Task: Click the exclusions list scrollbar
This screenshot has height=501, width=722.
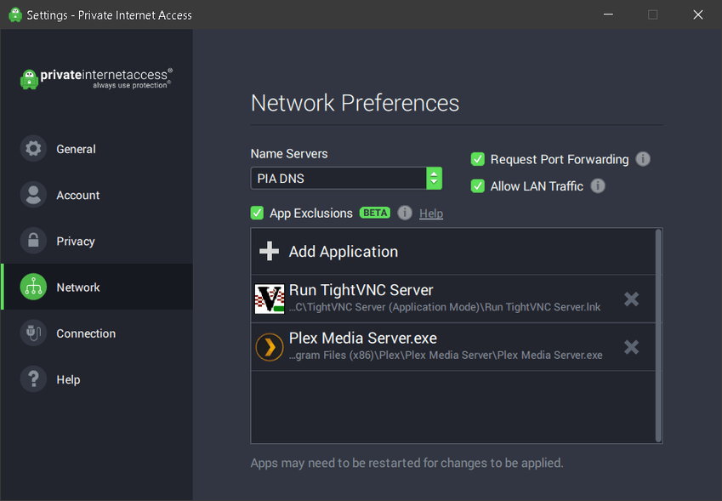Action: pos(658,334)
